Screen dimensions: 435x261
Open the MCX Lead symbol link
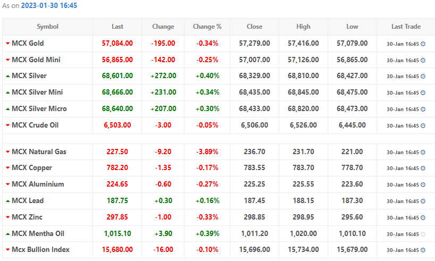(28, 200)
